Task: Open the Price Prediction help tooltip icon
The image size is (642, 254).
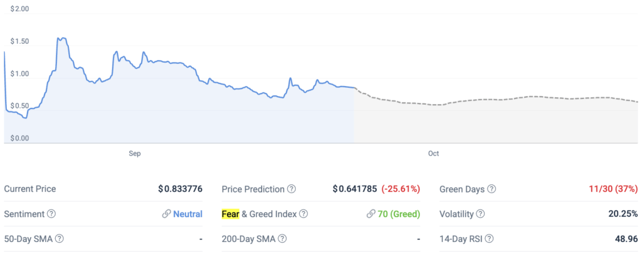Action: pyautogui.click(x=292, y=189)
